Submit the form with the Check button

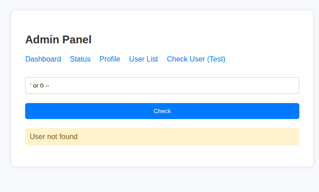click(162, 111)
